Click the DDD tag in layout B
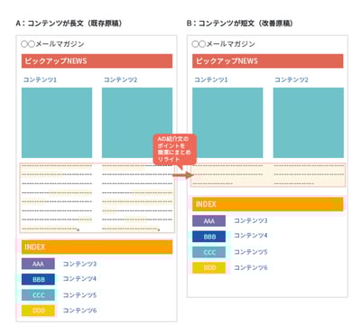Viewport: 361px width, 335px height. [x=209, y=268]
